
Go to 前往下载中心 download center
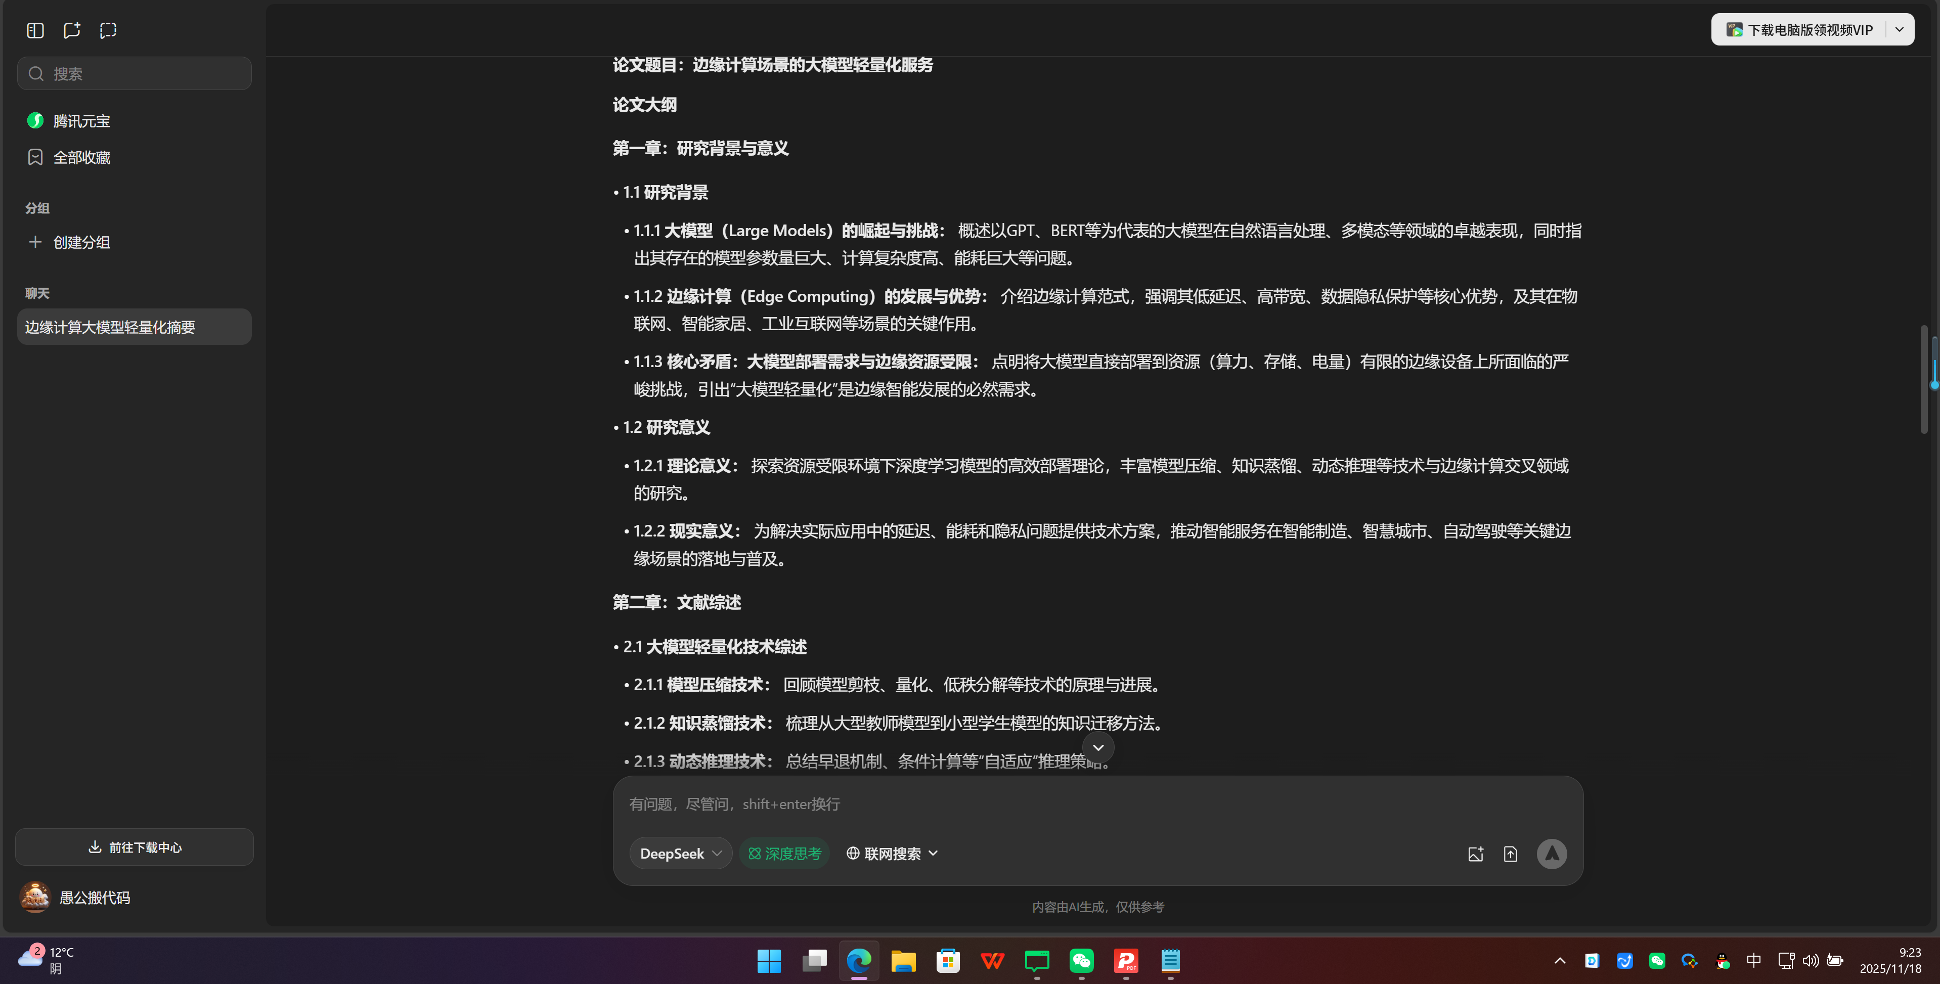pyautogui.click(x=134, y=847)
